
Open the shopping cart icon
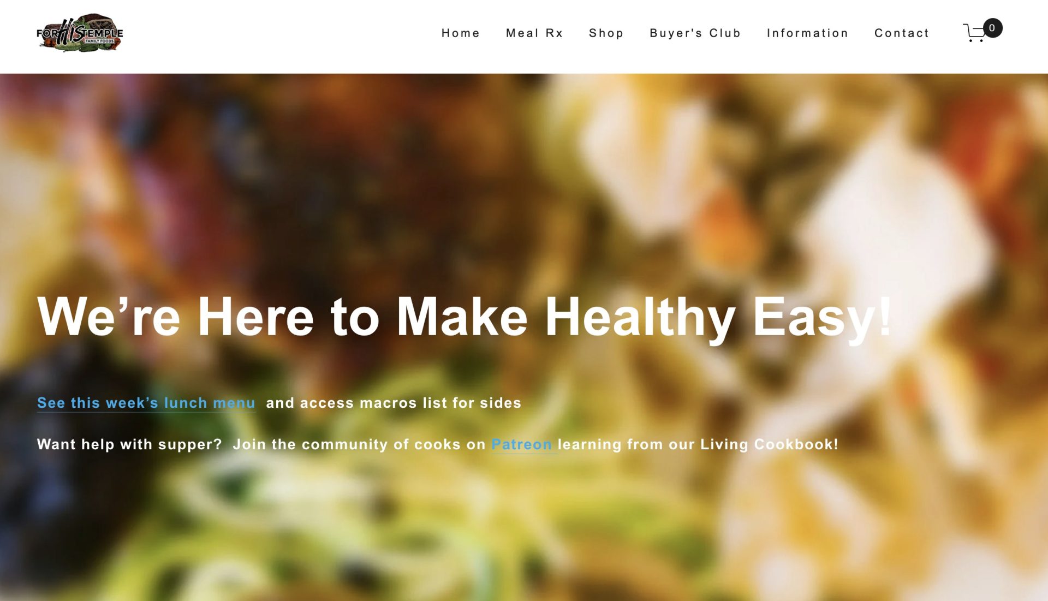[x=974, y=33]
